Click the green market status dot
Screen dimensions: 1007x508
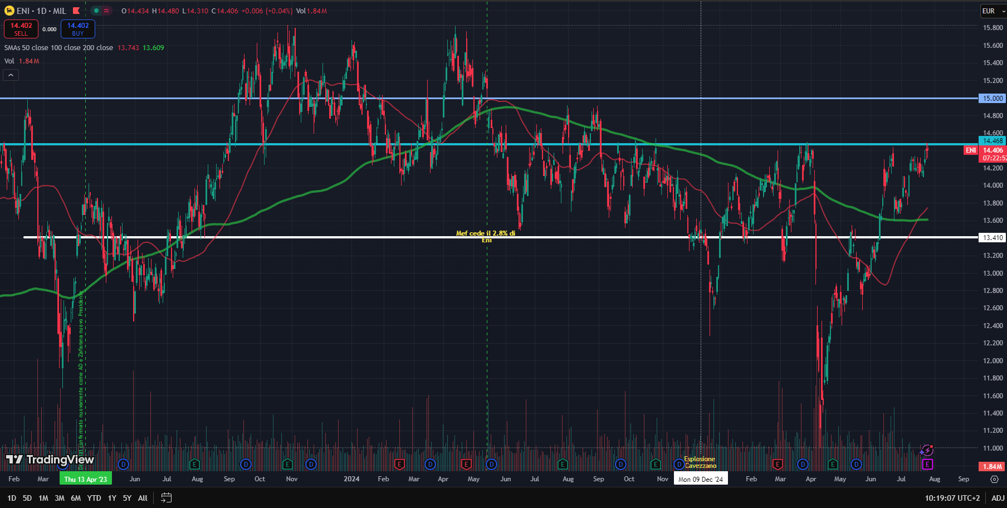[x=96, y=11]
